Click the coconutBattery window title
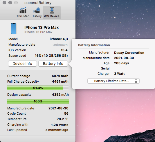Viewport: 155px width, 142px height. click(38, 3)
